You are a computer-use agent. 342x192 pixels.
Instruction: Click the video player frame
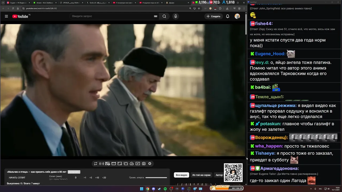tap(123, 90)
